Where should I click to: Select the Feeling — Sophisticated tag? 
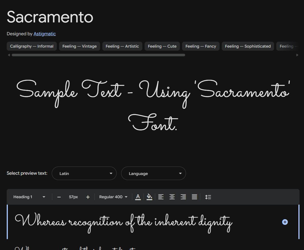248,46
